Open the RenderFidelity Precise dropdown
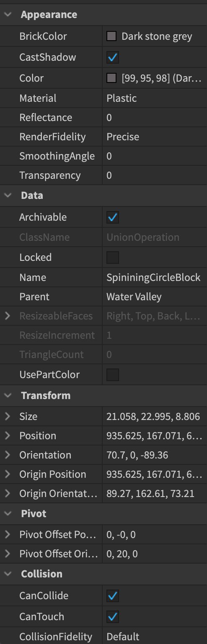 (x=155, y=137)
